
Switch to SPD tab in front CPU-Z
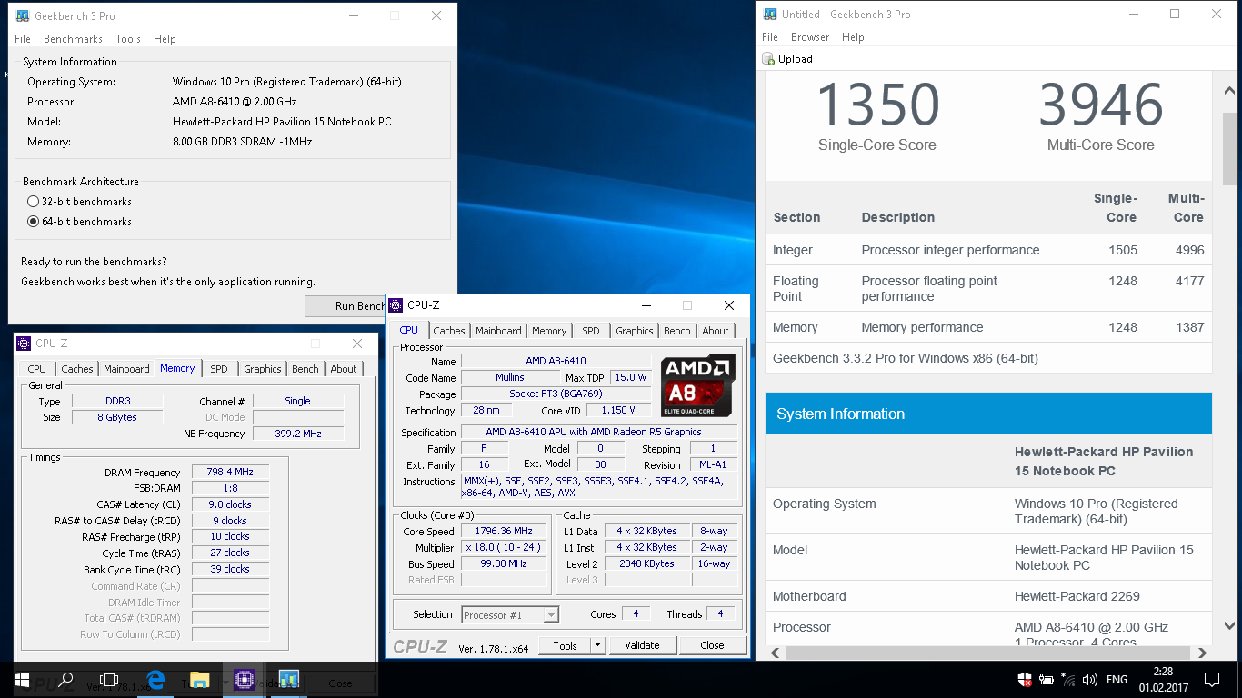591,331
